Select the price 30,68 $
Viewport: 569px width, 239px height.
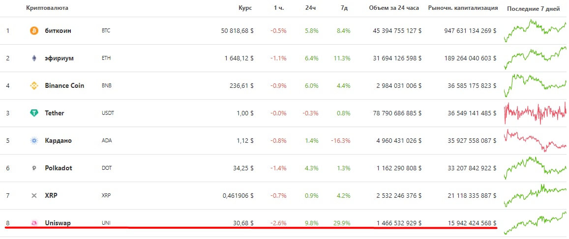point(243,223)
